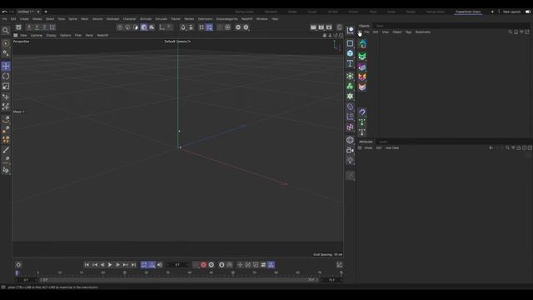The height and width of the screenshot is (300, 533).
Task: Select the Scale tool in left toolbar
Action: pyautogui.click(x=6, y=87)
